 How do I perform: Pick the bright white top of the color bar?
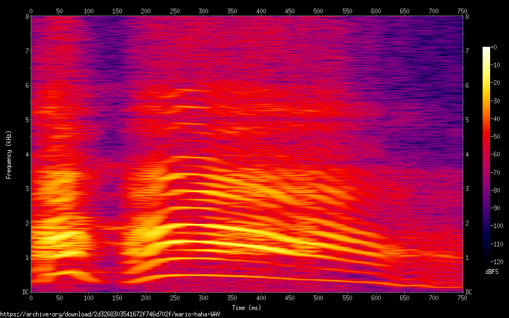coord(486,50)
